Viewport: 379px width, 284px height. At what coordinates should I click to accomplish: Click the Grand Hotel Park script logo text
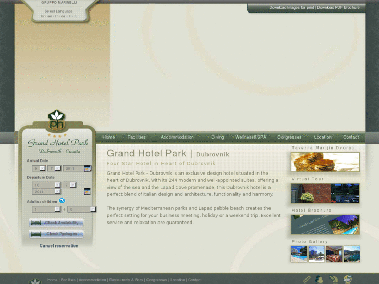(x=58, y=142)
